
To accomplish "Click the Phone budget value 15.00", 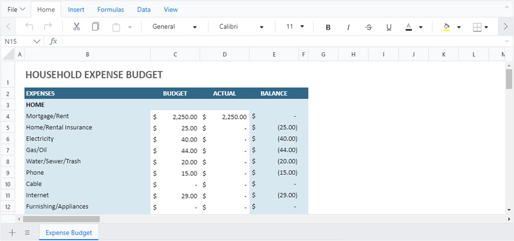I will tap(175, 173).
